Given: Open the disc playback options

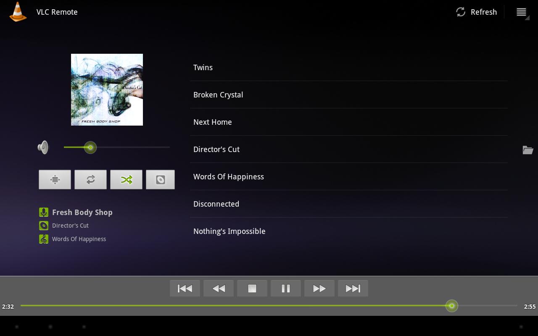Looking at the screenshot, I should (160, 179).
